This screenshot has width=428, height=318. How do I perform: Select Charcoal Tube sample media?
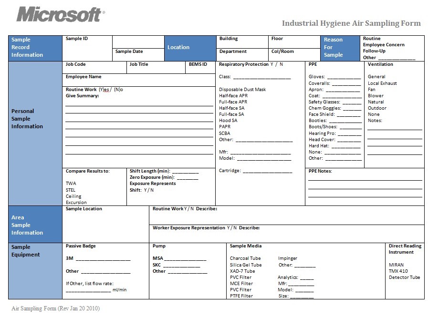click(245, 258)
